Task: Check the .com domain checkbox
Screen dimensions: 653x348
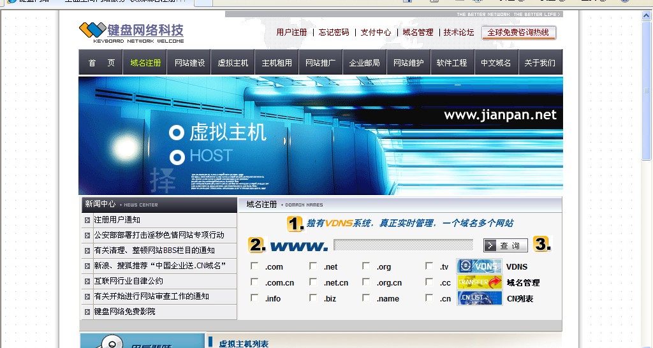Action: coord(254,266)
